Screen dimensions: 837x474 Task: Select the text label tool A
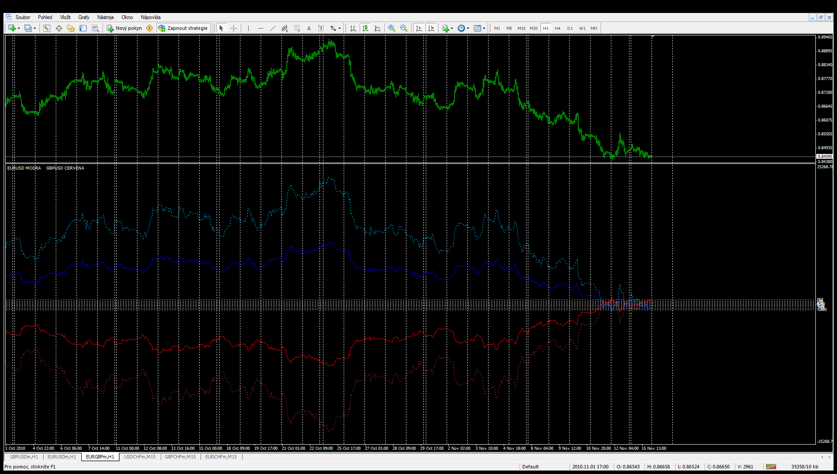(309, 28)
